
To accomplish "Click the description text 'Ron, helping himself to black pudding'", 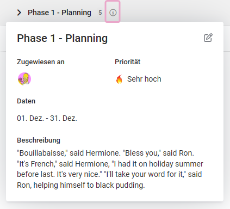I will (81, 185).
